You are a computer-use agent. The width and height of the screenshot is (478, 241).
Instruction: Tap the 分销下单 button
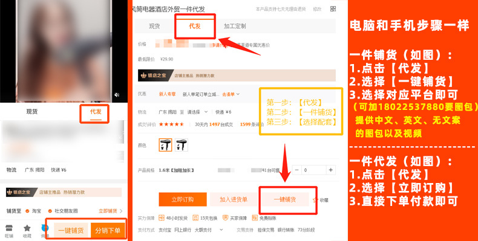pos(108,230)
